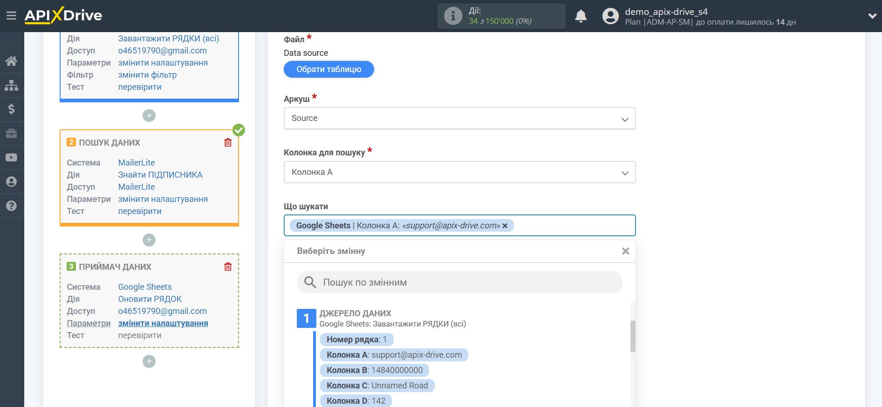Add a step after the Data Search block
The height and width of the screenshot is (407, 882).
pos(149,240)
